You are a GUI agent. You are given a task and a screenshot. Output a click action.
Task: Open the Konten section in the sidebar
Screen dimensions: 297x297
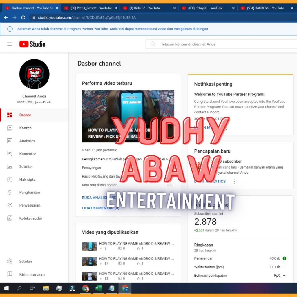pyautogui.click(x=25, y=128)
